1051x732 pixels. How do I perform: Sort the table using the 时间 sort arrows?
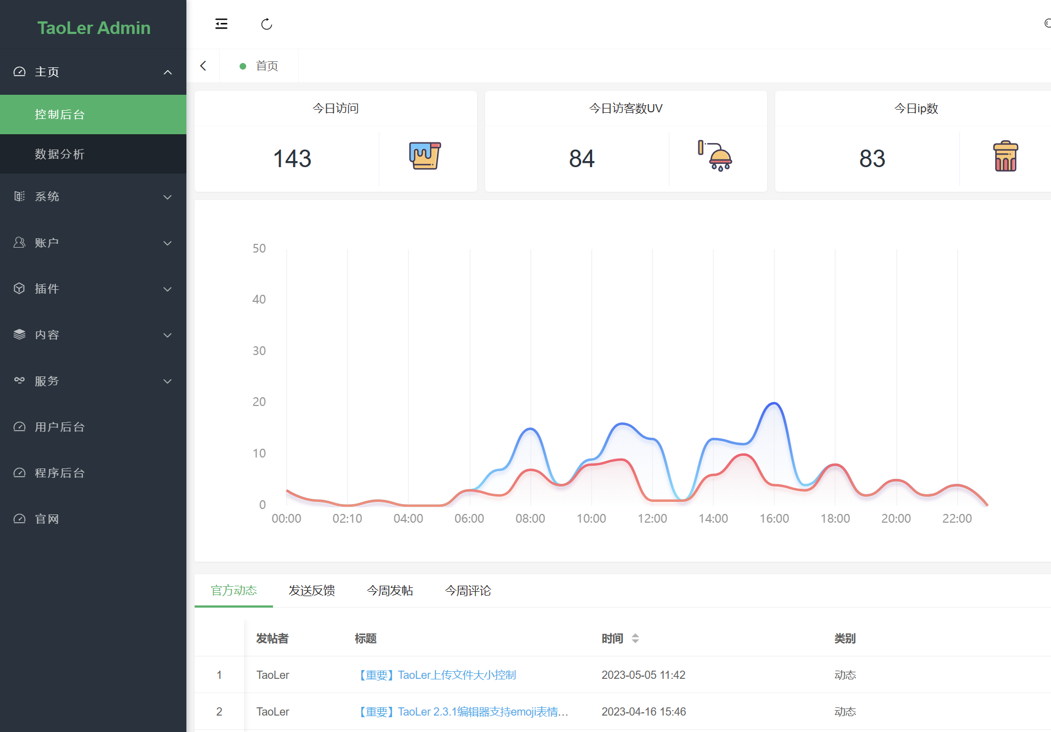pos(635,638)
